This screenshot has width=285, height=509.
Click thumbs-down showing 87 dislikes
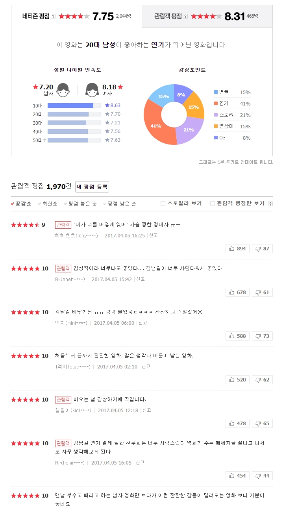[262, 248]
